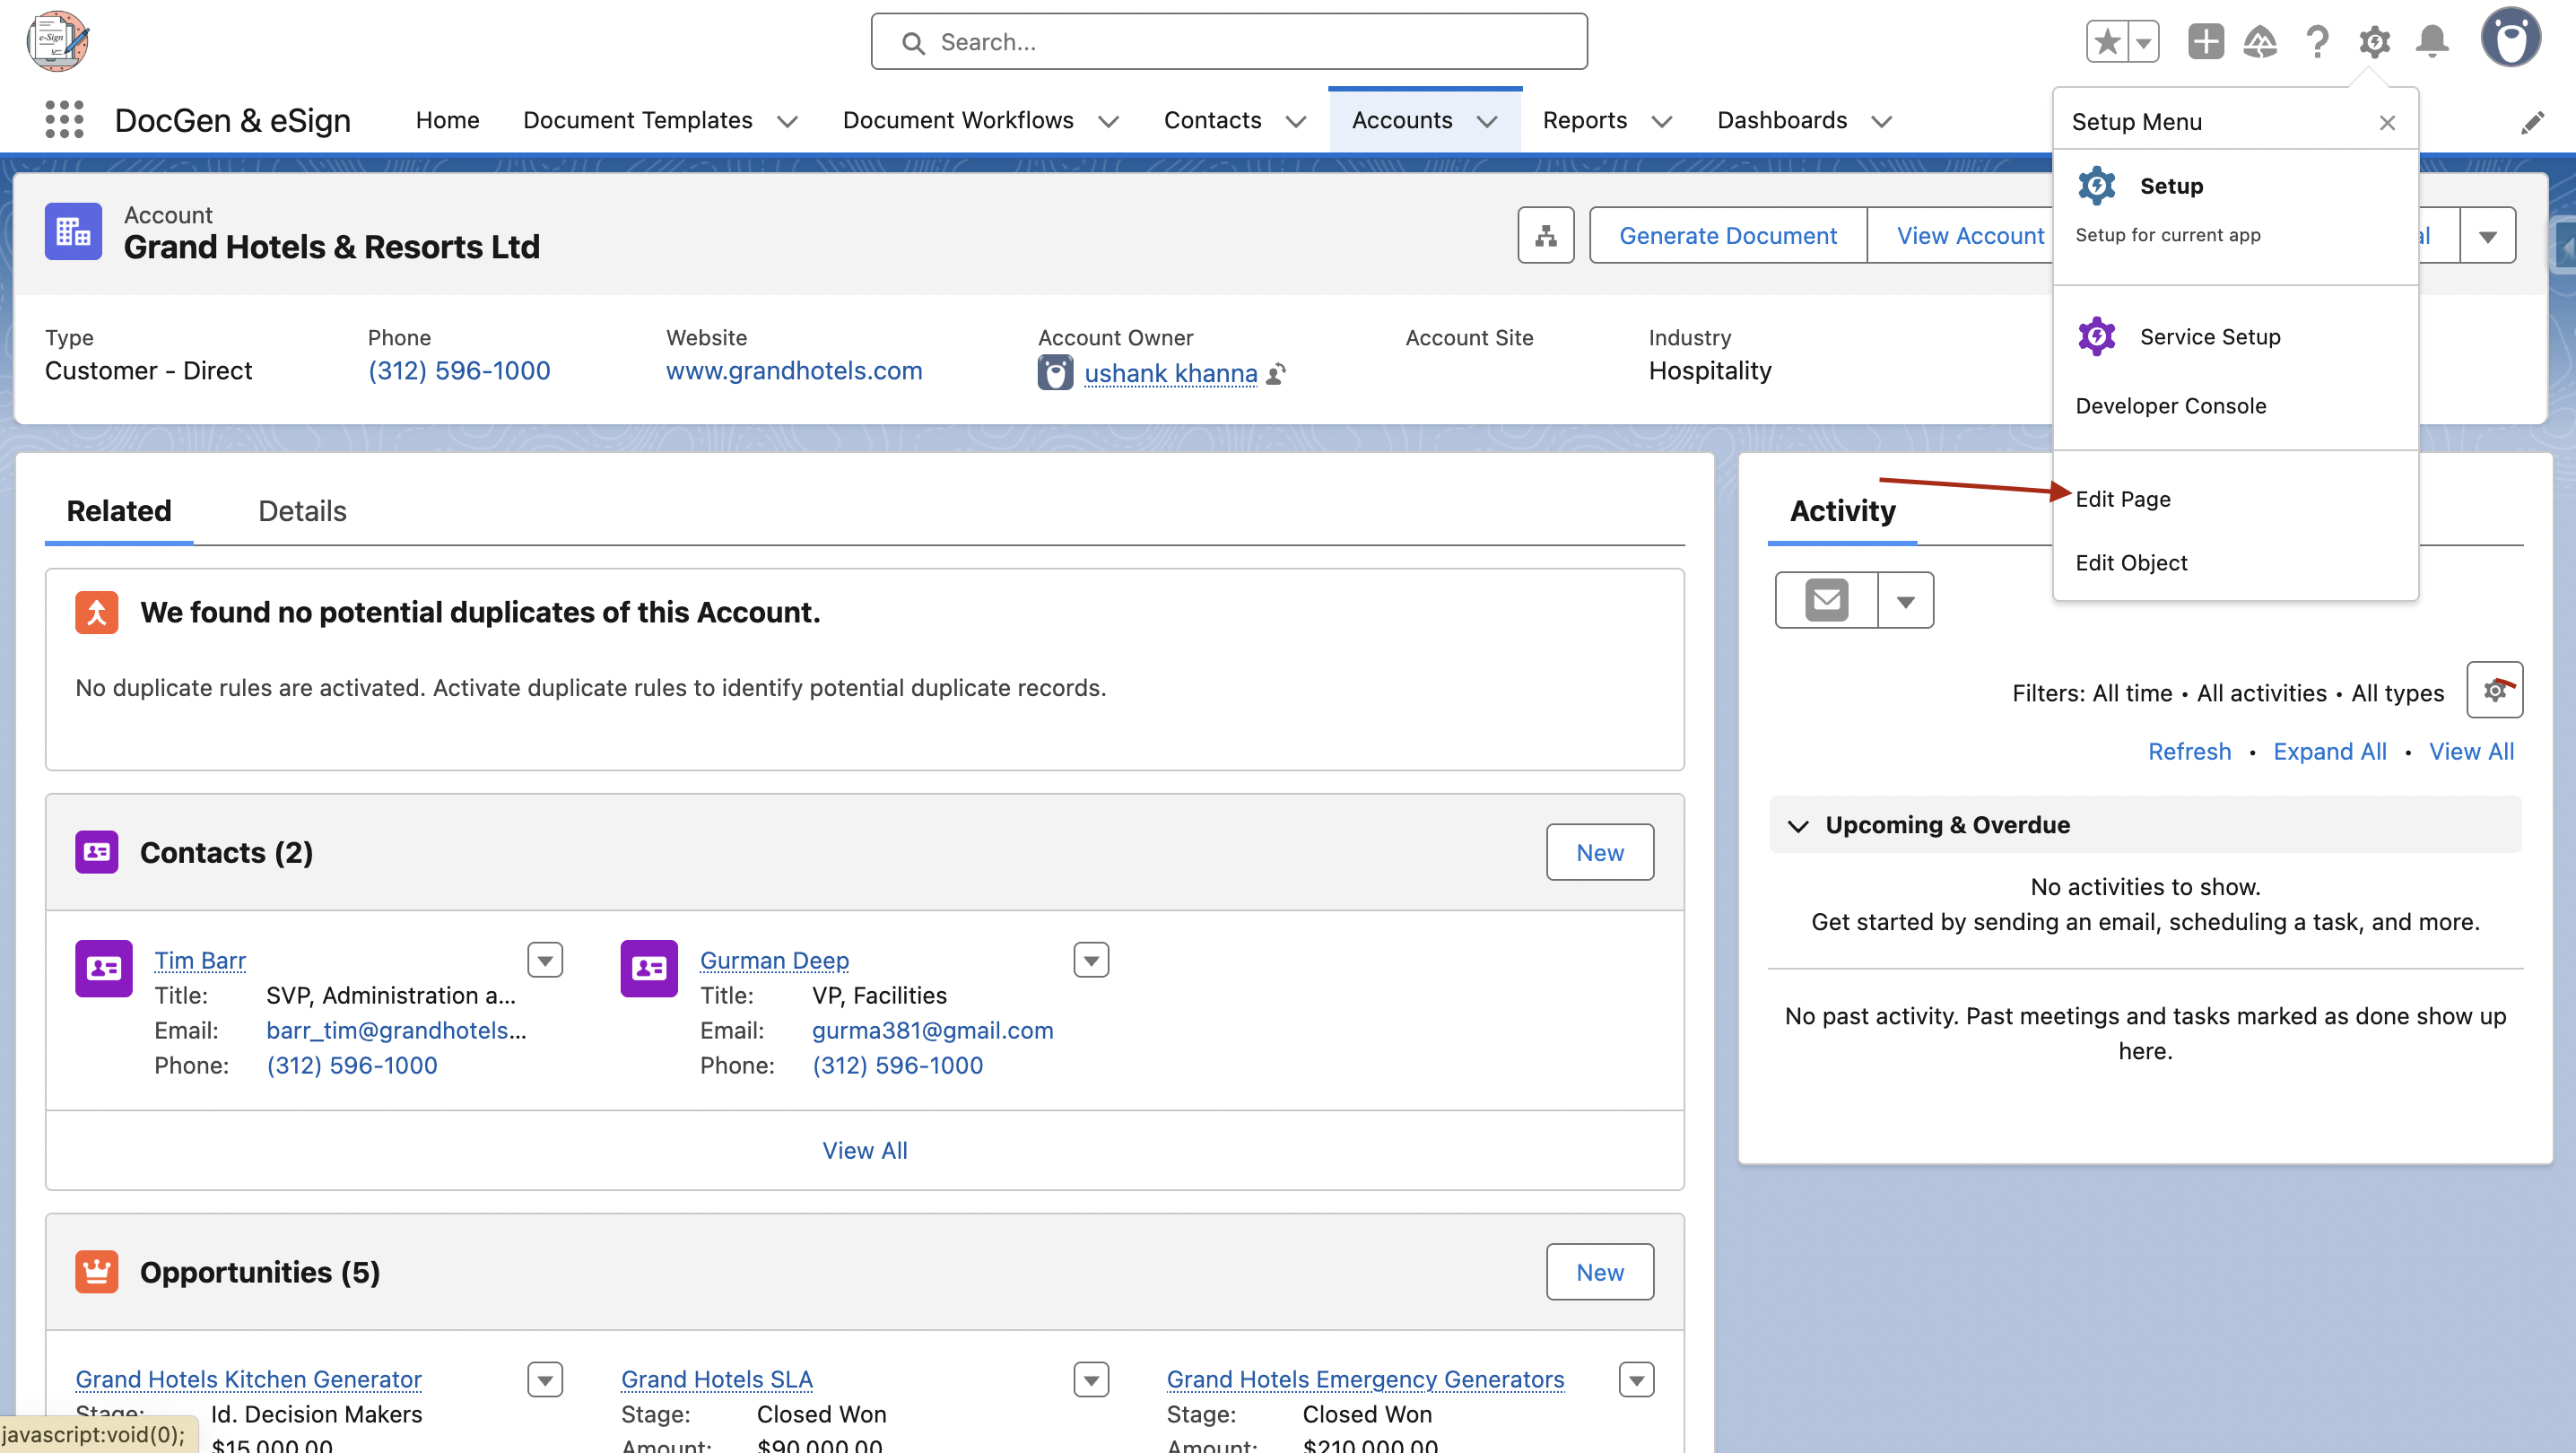This screenshot has width=2576, height=1453.
Task: Switch to the Related tab
Action: [x=119, y=510]
